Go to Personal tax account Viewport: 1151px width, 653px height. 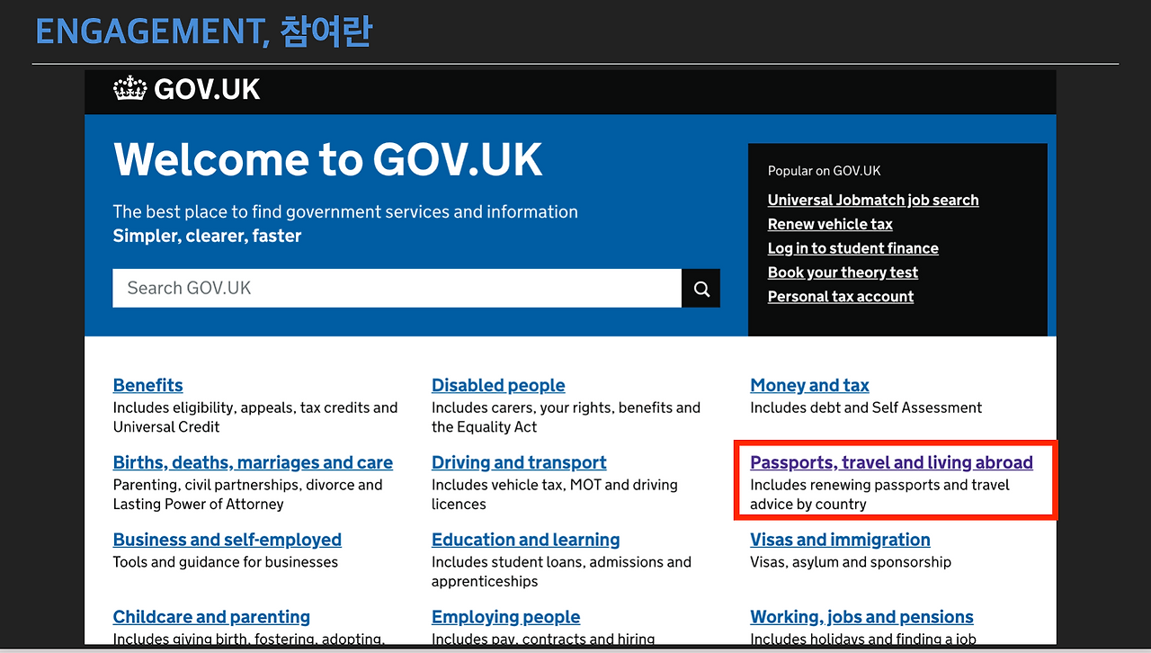[841, 297]
